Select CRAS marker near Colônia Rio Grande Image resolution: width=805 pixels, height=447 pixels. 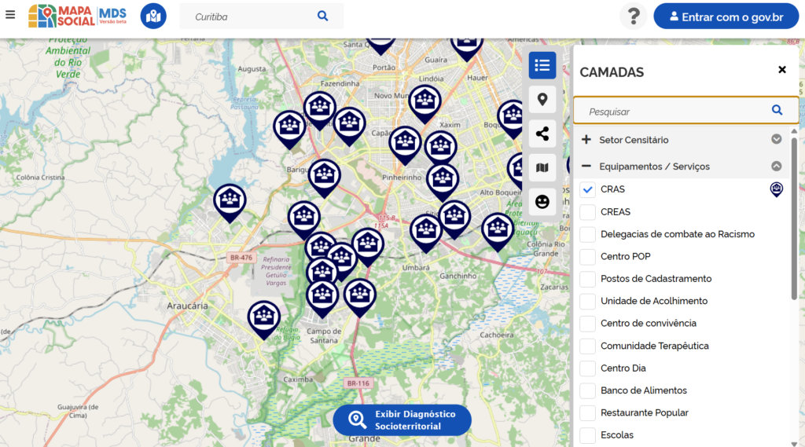tap(498, 232)
